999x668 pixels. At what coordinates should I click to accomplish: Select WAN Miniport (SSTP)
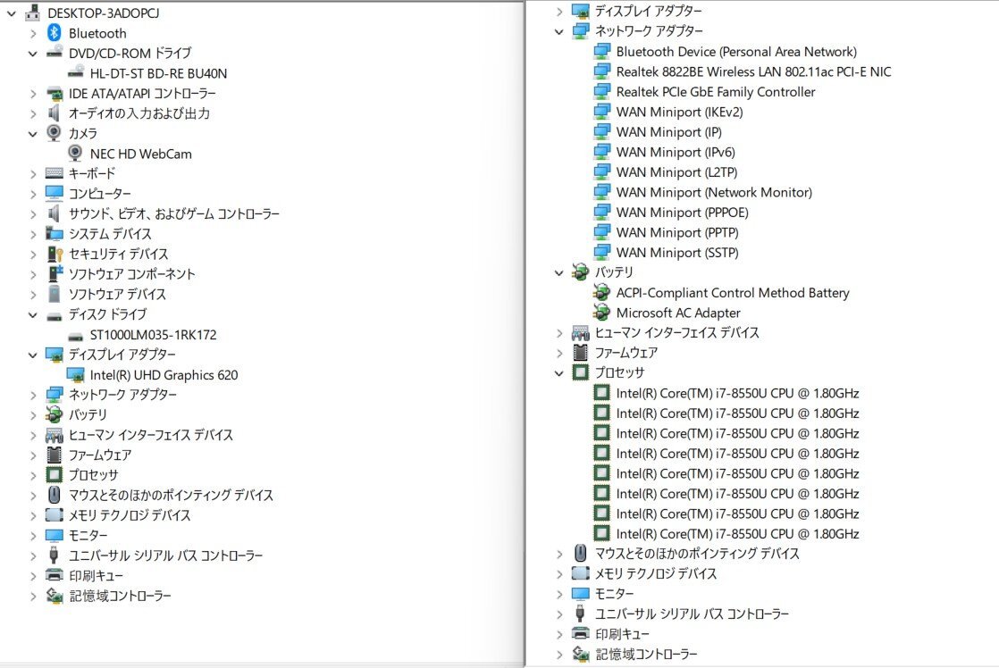(x=677, y=252)
